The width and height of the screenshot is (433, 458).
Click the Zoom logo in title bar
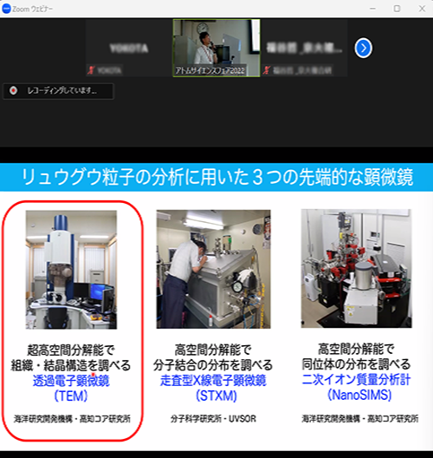(x=6, y=9)
